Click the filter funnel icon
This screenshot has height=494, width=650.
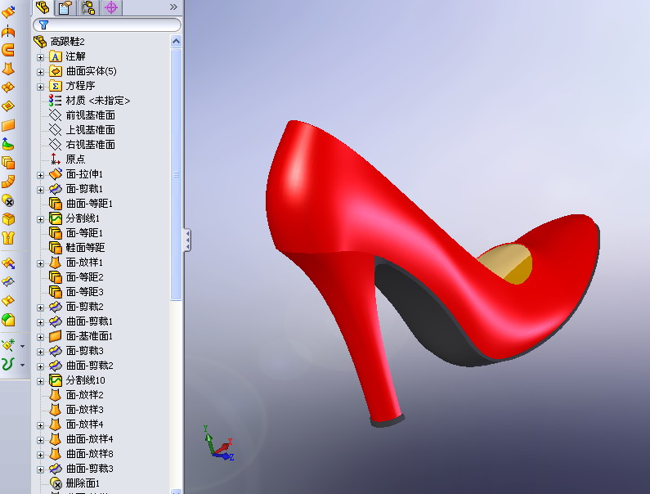[x=43, y=25]
